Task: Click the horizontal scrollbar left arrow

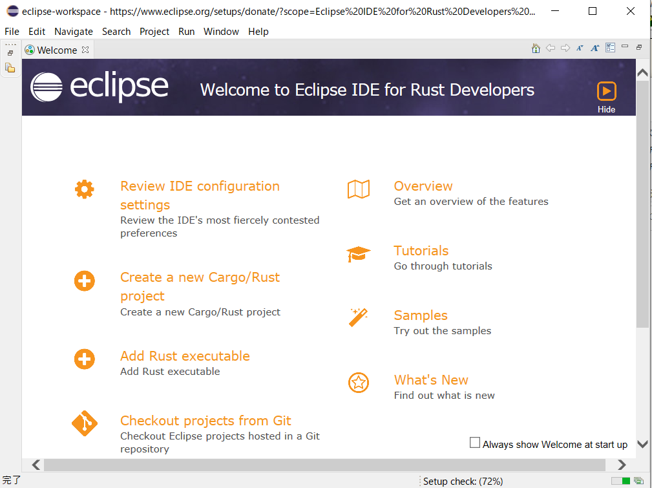Action: point(36,465)
